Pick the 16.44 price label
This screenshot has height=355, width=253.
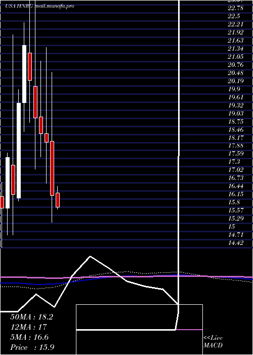click(x=236, y=186)
